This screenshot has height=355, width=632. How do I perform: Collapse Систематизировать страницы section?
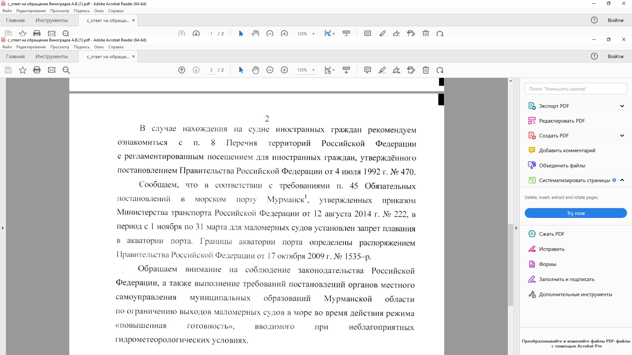(622, 180)
